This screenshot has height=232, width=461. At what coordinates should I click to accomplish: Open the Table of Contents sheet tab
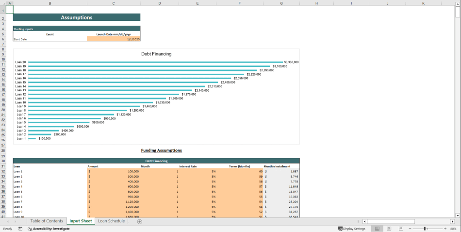[x=47, y=221]
